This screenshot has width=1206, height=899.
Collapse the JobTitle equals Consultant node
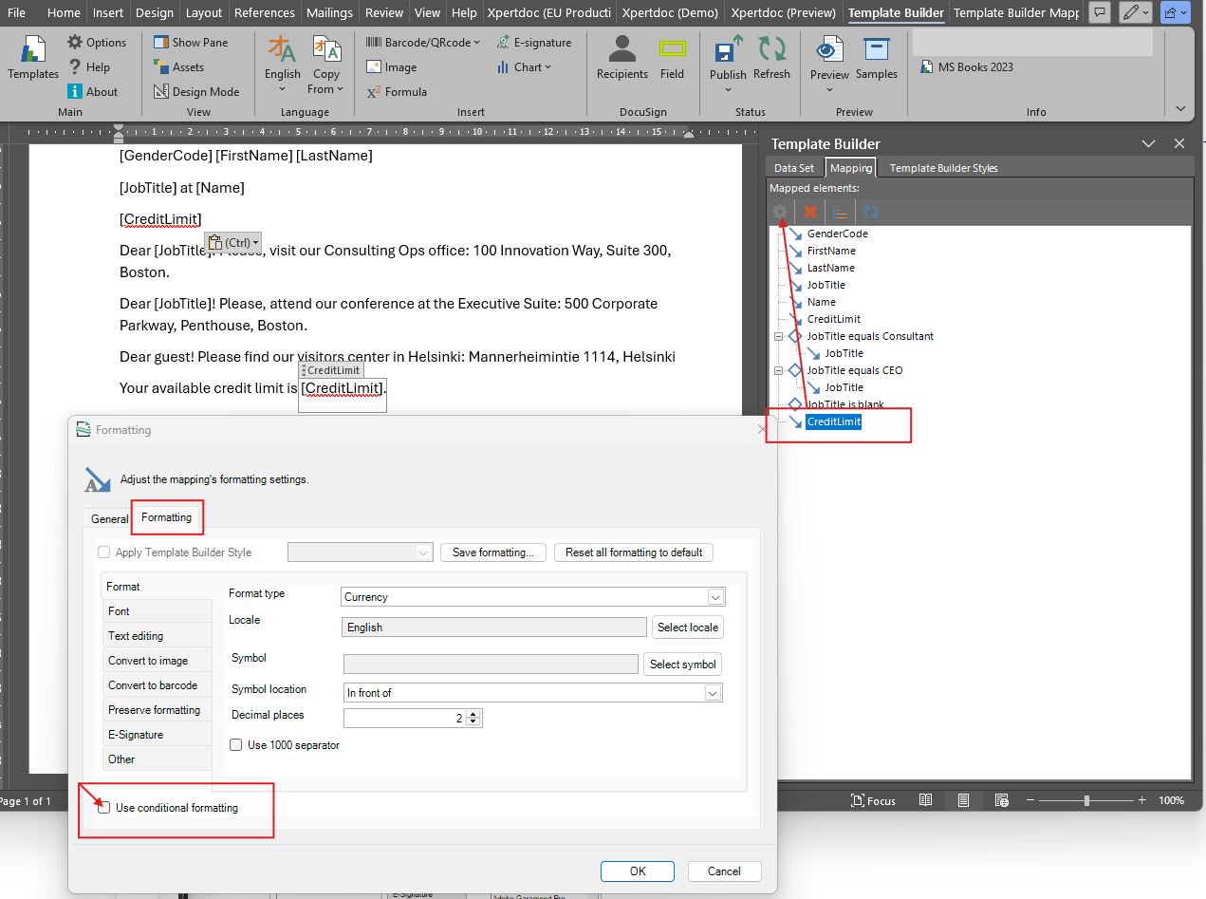coord(779,336)
